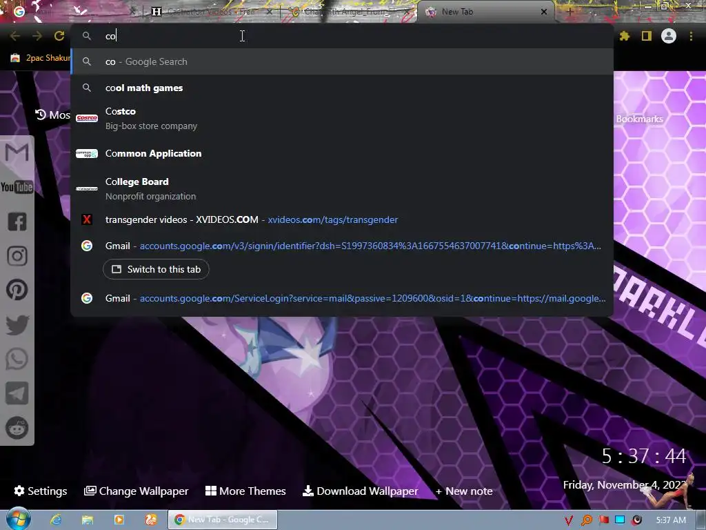The width and height of the screenshot is (706, 530).
Task: Click the taskbar clock 5:37 AM
Action: [x=670, y=520]
